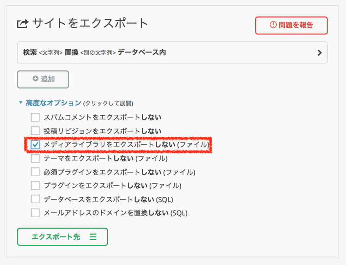
Task: Click the サイトをエクスポート heading
Action: [90, 23]
